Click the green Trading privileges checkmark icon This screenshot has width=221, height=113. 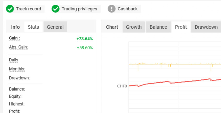[x=56, y=9]
